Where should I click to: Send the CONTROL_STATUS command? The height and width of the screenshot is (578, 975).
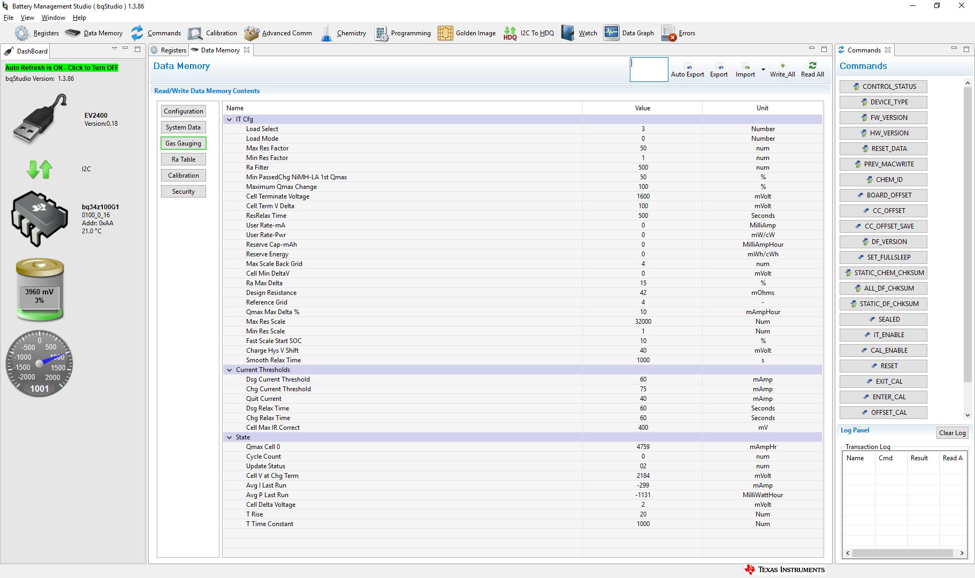(x=883, y=87)
